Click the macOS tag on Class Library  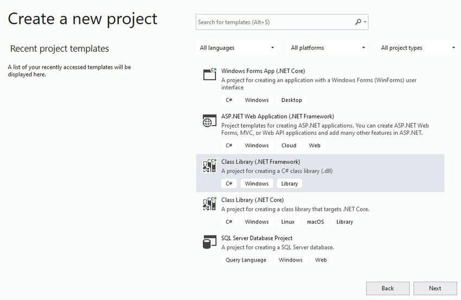[315, 222]
